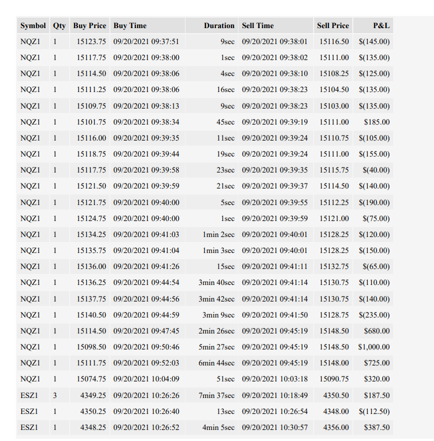Click the buy time 09/20/2021 10:04:09
This screenshot has height=441, width=434.
147,379
